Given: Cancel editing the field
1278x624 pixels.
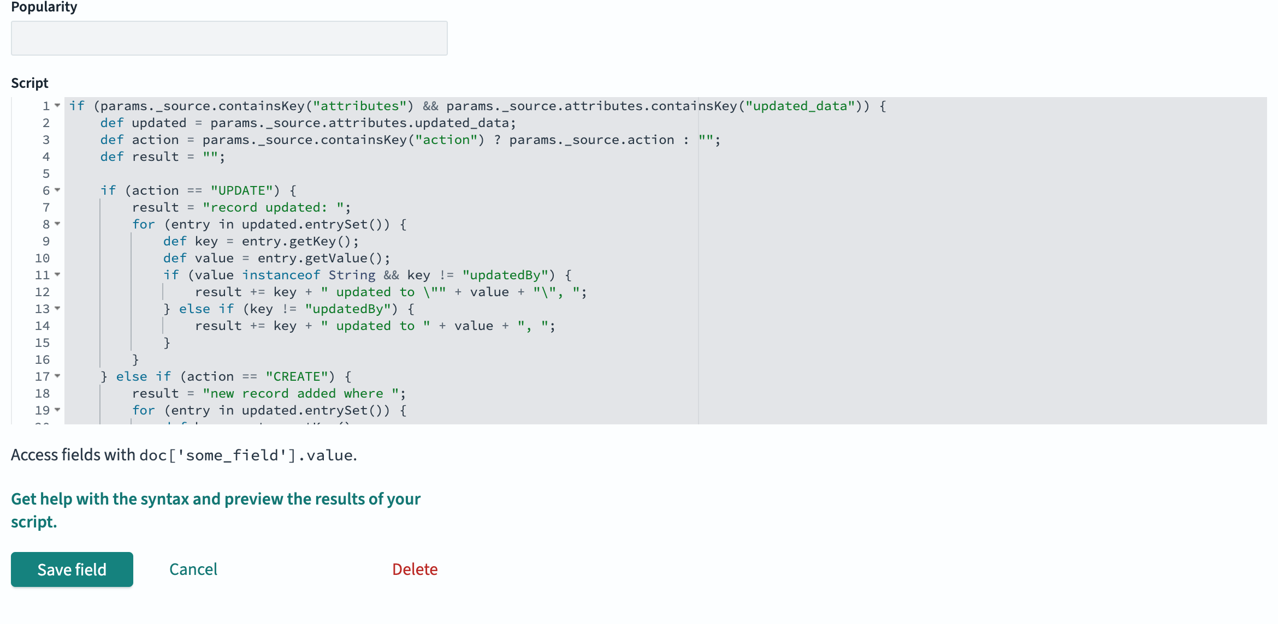Looking at the screenshot, I should pos(193,569).
